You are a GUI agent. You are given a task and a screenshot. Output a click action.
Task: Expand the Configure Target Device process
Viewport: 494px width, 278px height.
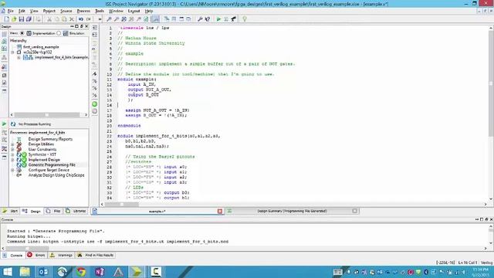pyautogui.click(x=12, y=170)
